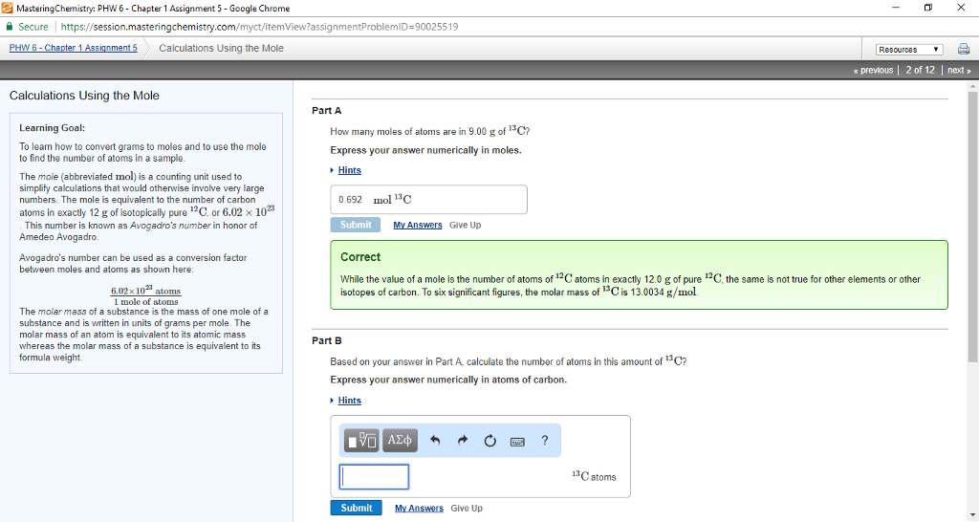Click the 'Part A' heading
The image size is (979, 522).
[327, 111]
